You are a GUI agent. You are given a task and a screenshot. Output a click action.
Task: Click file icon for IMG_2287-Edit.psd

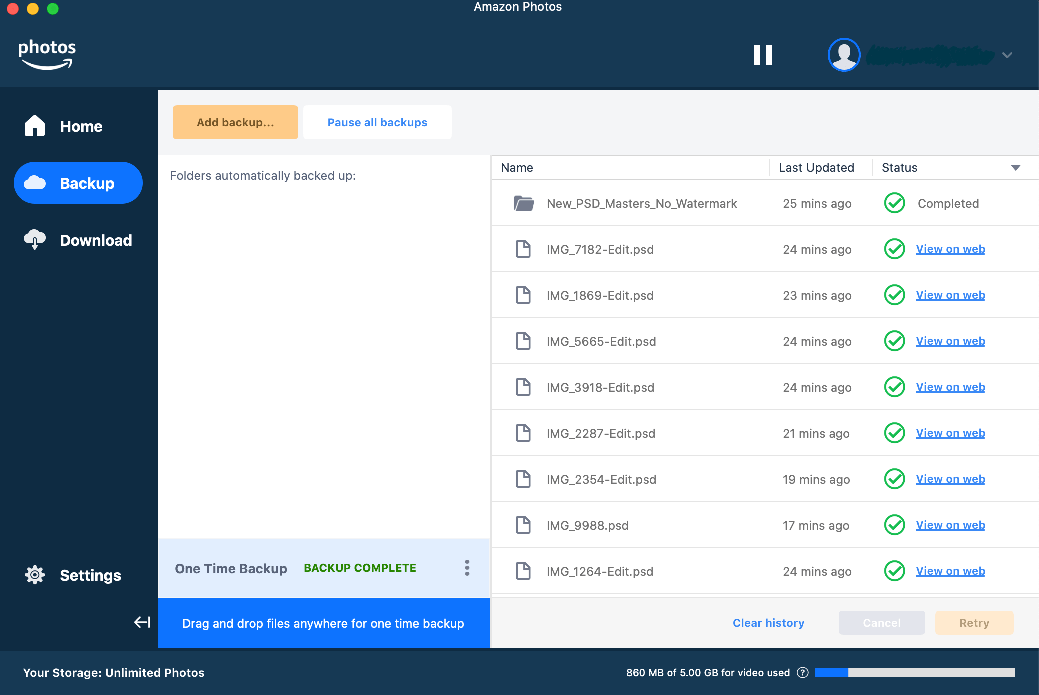point(523,433)
